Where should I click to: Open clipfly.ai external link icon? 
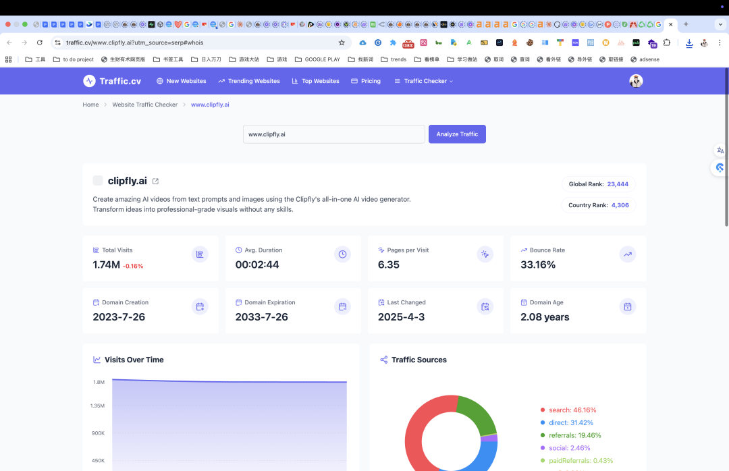(156, 182)
